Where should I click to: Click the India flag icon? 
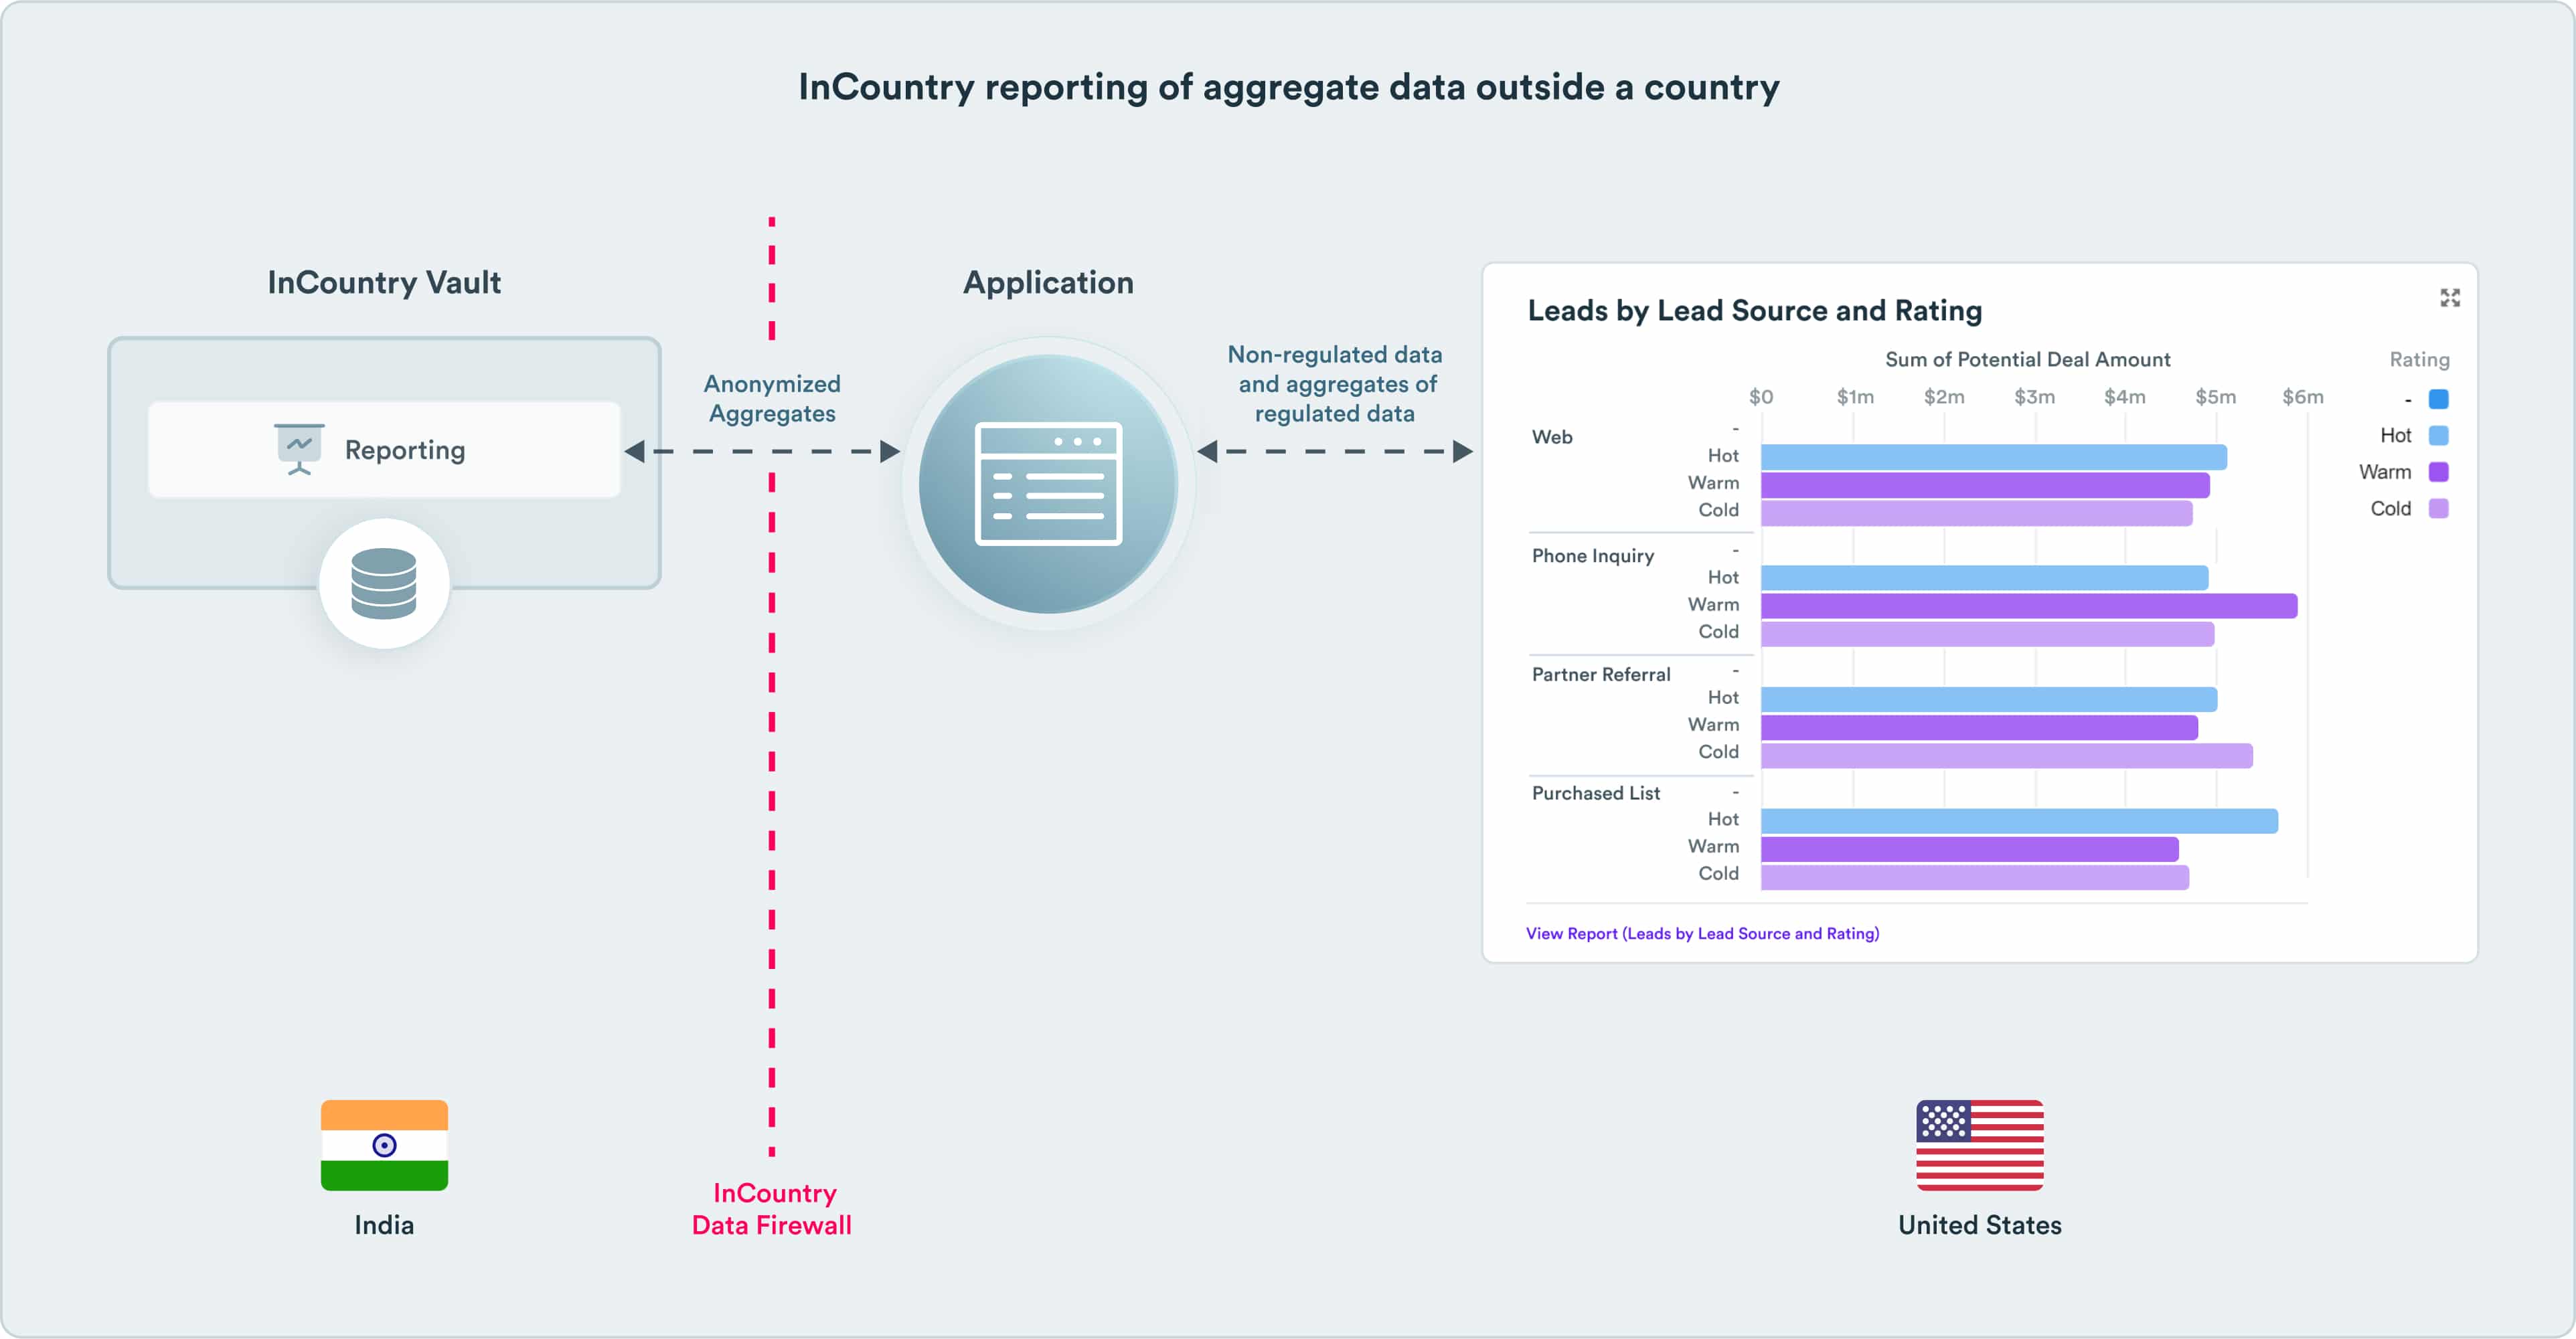coord(384,1145)
